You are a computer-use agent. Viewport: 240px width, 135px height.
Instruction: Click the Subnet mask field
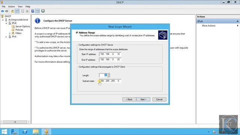click(x=110, y=81)
